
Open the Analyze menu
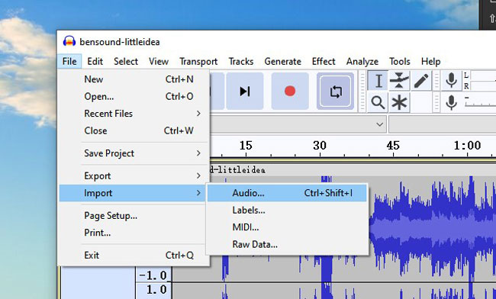(362, 61)
